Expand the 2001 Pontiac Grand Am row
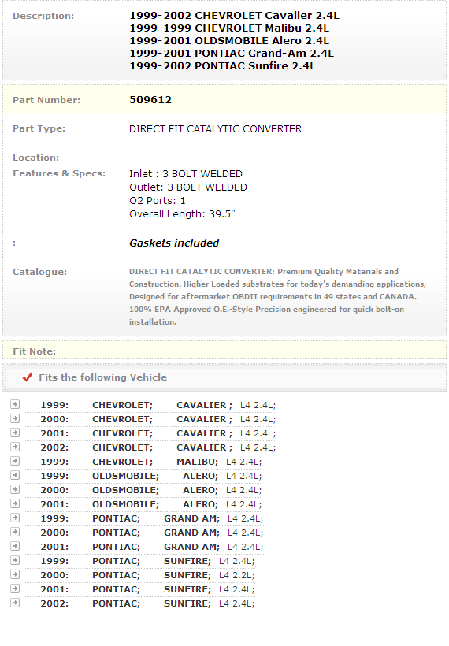449x646 pixels. (15, 546)
